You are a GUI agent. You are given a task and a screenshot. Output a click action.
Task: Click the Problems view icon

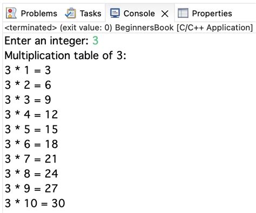(x=11, y=13)
